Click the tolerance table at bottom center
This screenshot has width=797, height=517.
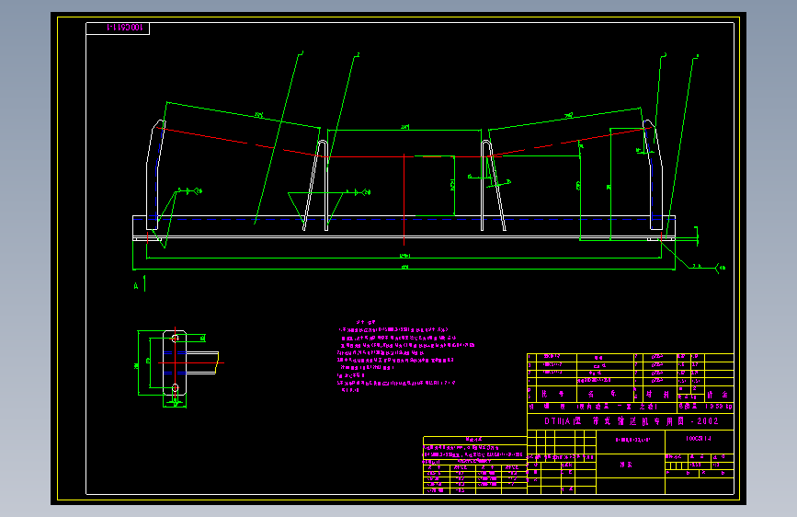474,465
